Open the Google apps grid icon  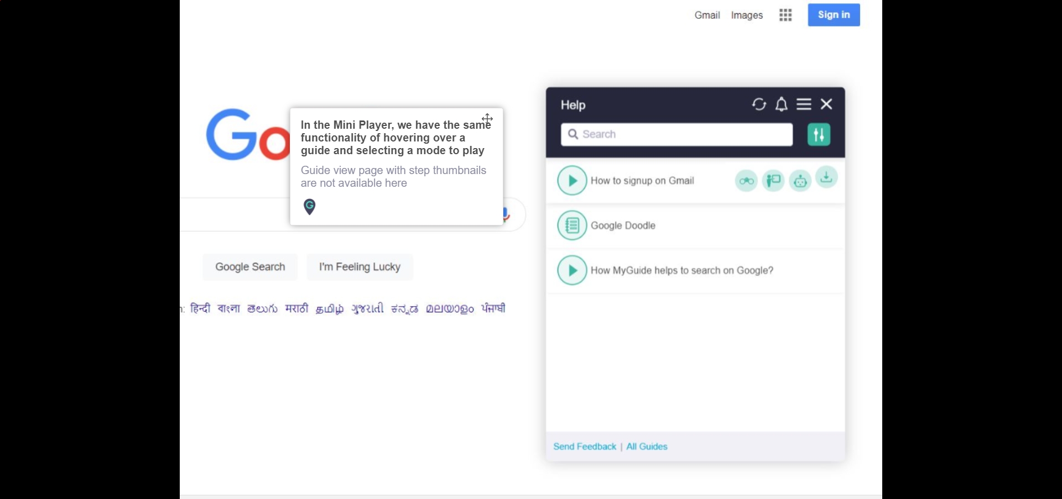click(x=786, y=15)
